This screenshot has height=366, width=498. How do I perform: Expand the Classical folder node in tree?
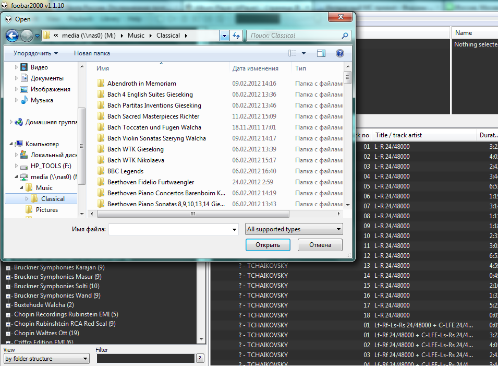pos(27,199)
